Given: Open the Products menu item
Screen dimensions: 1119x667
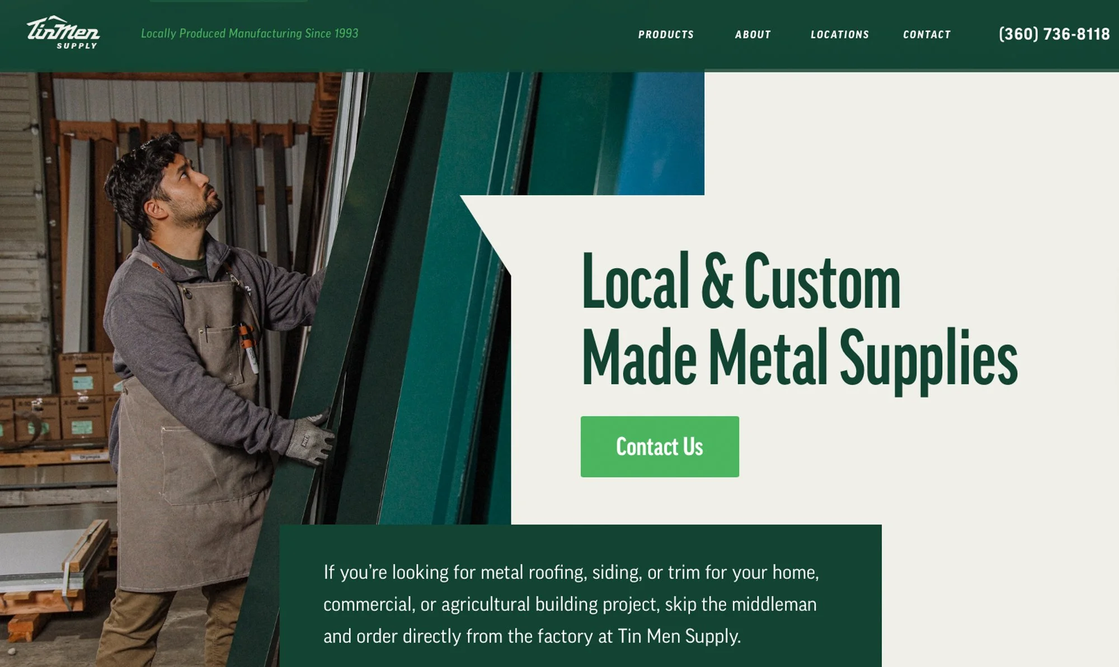Looking at the screenshot, I should click(666, 35).
